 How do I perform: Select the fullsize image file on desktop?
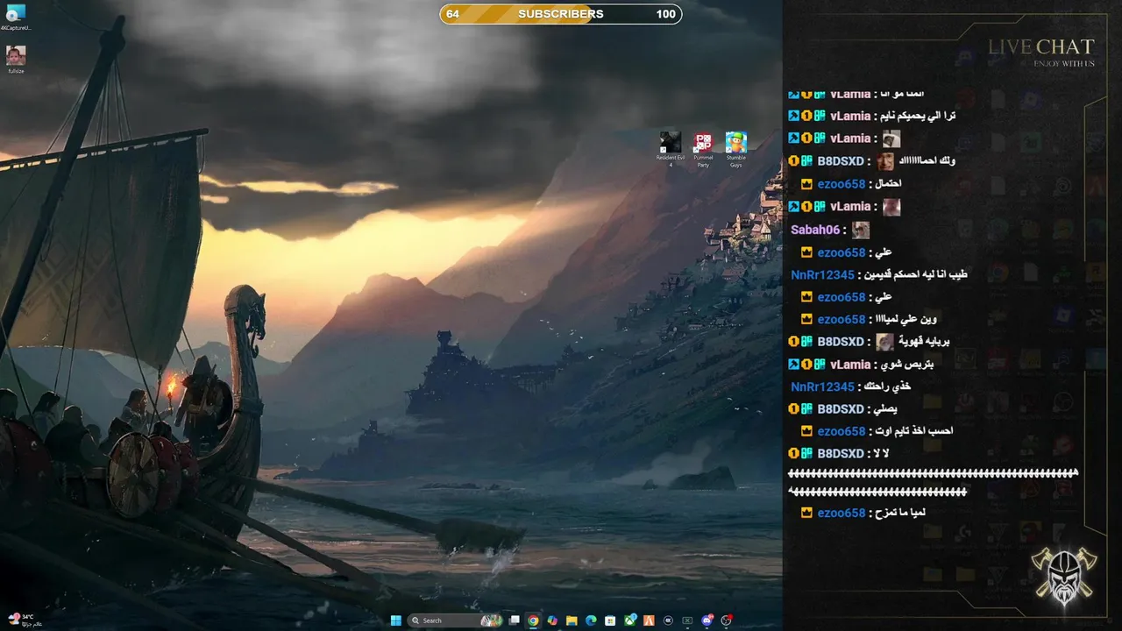(16, 60)
